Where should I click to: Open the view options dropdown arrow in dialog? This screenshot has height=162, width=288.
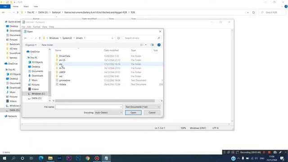point(146,45)
